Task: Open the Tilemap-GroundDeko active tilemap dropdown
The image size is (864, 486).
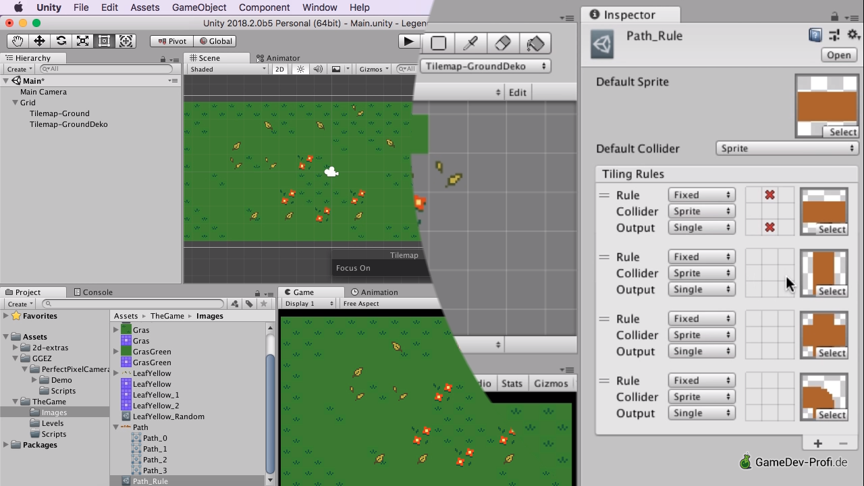Action: tap(485, 66)
